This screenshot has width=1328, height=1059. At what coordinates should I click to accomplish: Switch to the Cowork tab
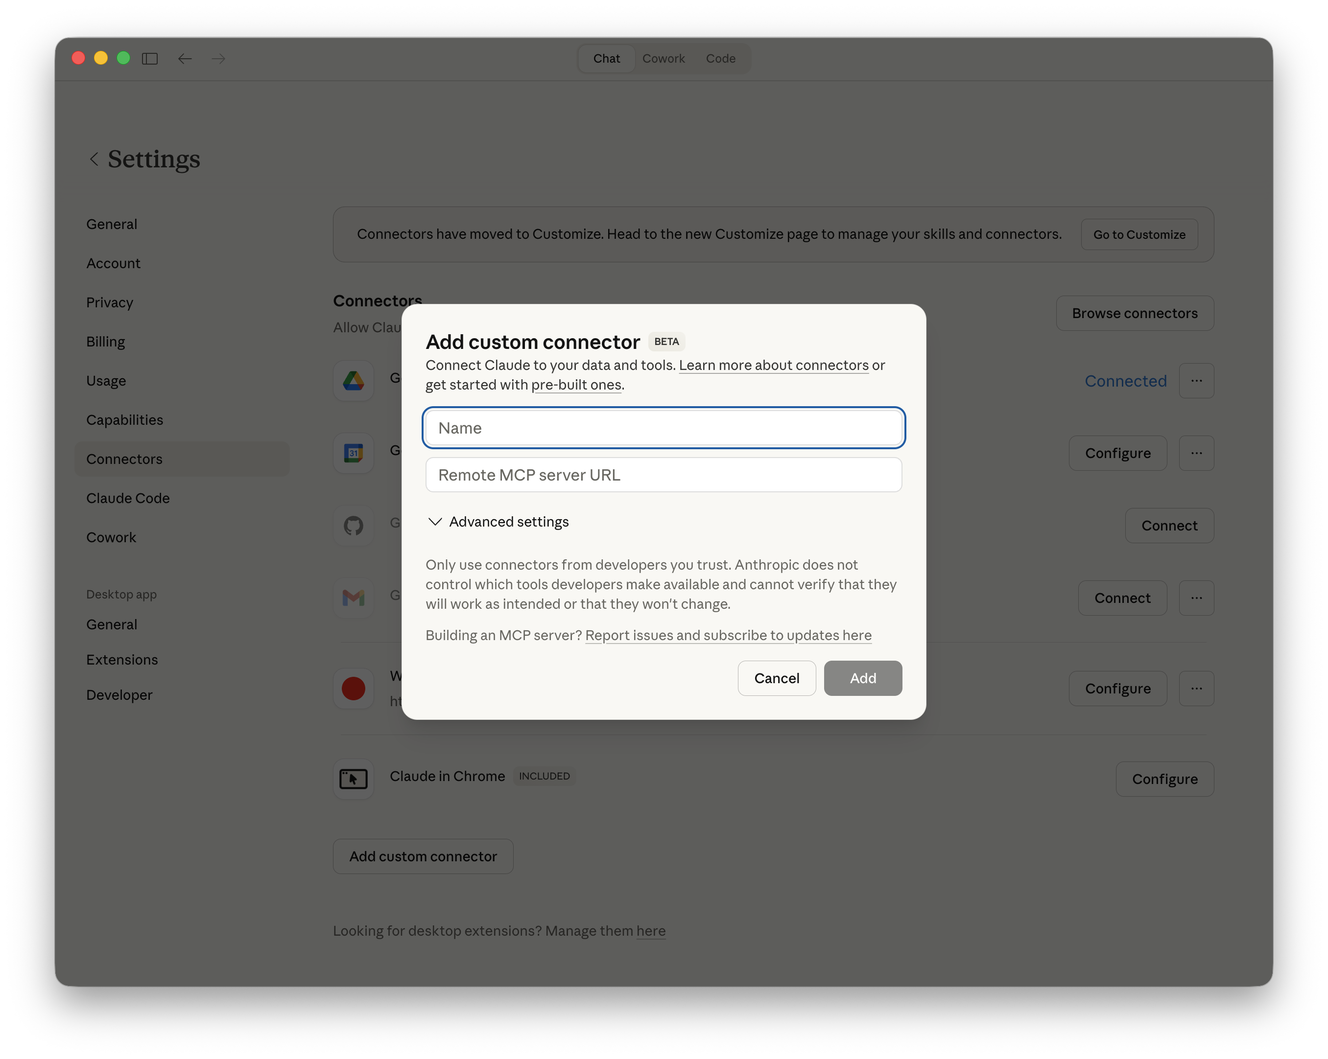pos(664,59)
